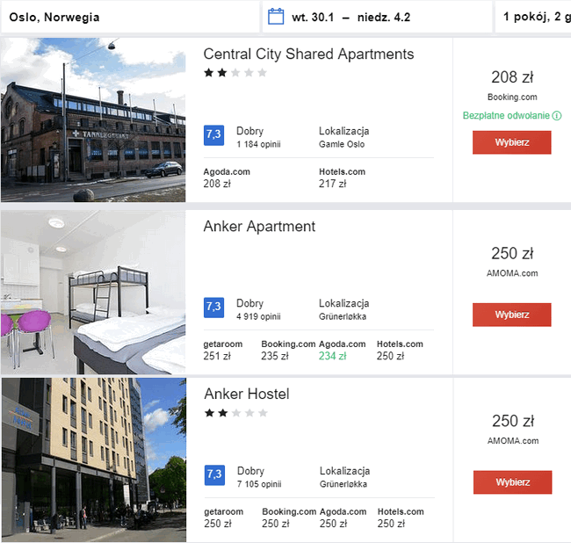Viewport: 571px width, 543px height.
Task: Click the 7,3 rating badge for Anker Apartment
Action: pyautogui.click(x=213, y=308)
